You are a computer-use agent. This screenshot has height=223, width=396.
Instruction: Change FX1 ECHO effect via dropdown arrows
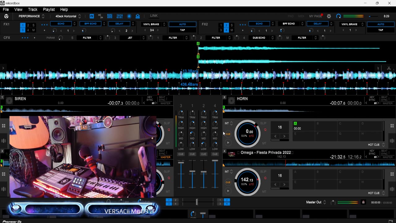[x=74, y=24]
